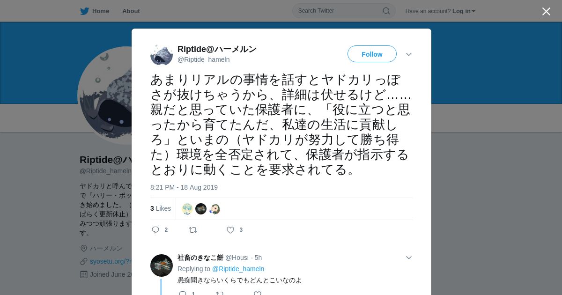The height and width of the screenshot is (295, 562).
Task: Click first liker's avatar
Action: click(187, 209)
